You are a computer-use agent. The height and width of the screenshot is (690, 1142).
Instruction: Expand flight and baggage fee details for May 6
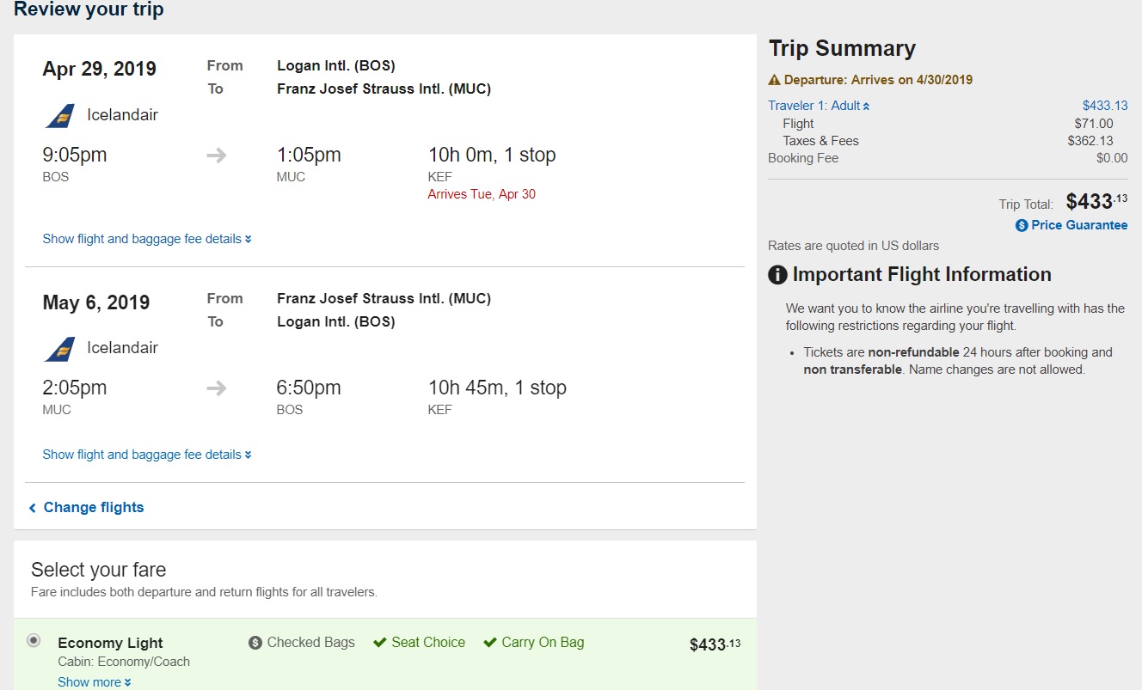point(147,455)
